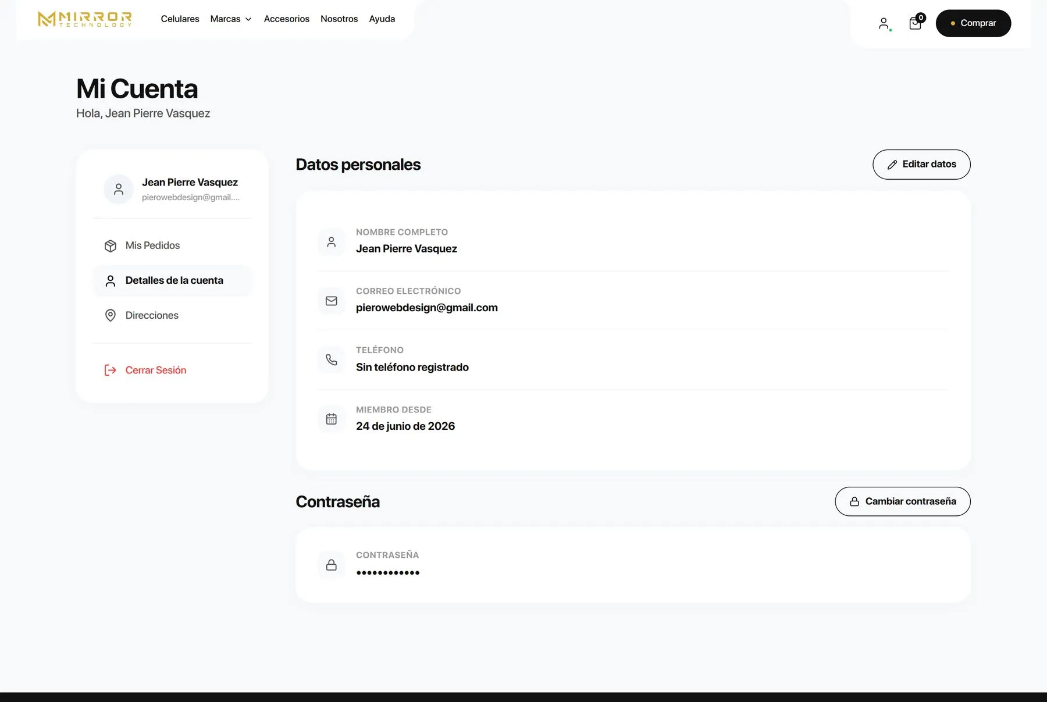
Task: Open the Ayuda nav link
Action: [382, 19]
